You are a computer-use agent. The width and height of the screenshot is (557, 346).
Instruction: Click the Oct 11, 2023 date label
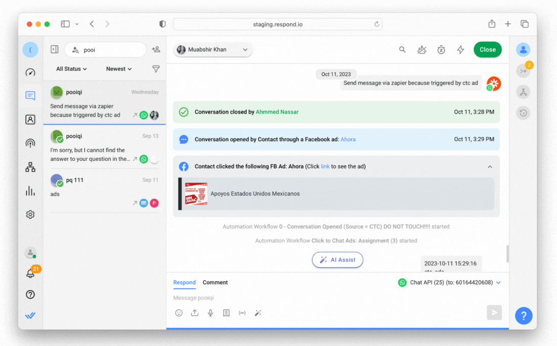[336, 74]
